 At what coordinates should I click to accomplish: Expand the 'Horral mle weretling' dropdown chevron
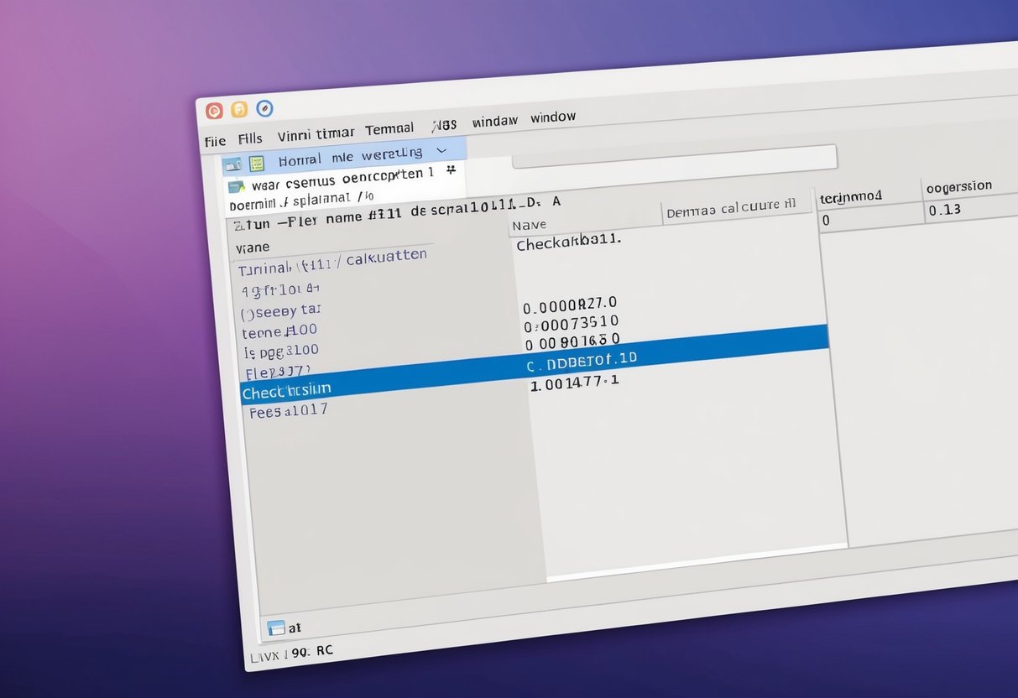(441, 151)
